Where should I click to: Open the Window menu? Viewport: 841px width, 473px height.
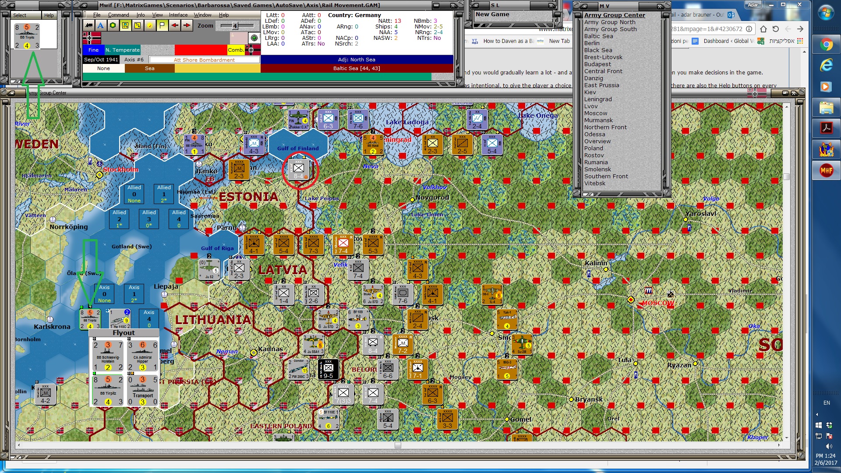(x=203, y=15)
